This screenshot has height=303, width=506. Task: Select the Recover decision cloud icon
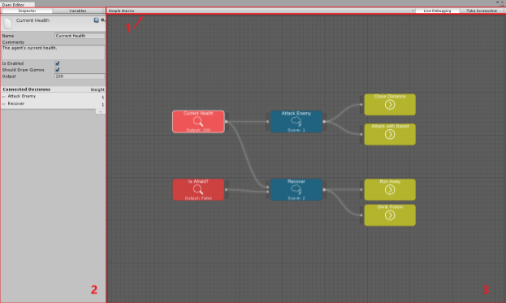(296, 189)
